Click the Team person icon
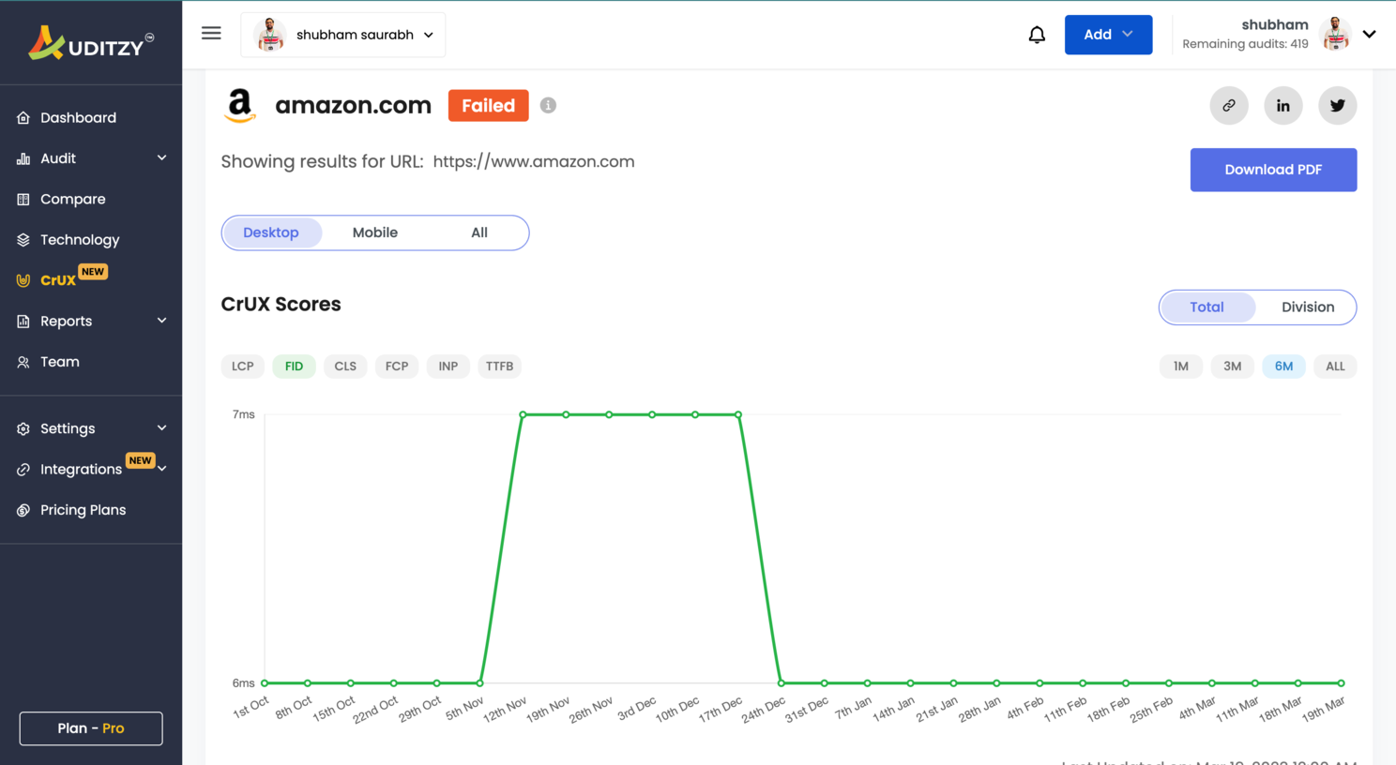This screenshot has width=1396, height=765. [23, 362]
